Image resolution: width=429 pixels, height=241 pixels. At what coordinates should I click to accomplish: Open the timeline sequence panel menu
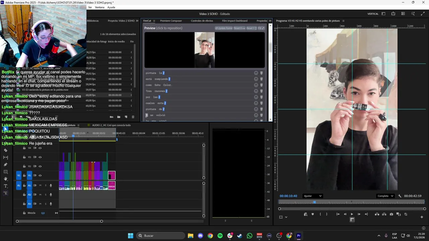[78, 125]
